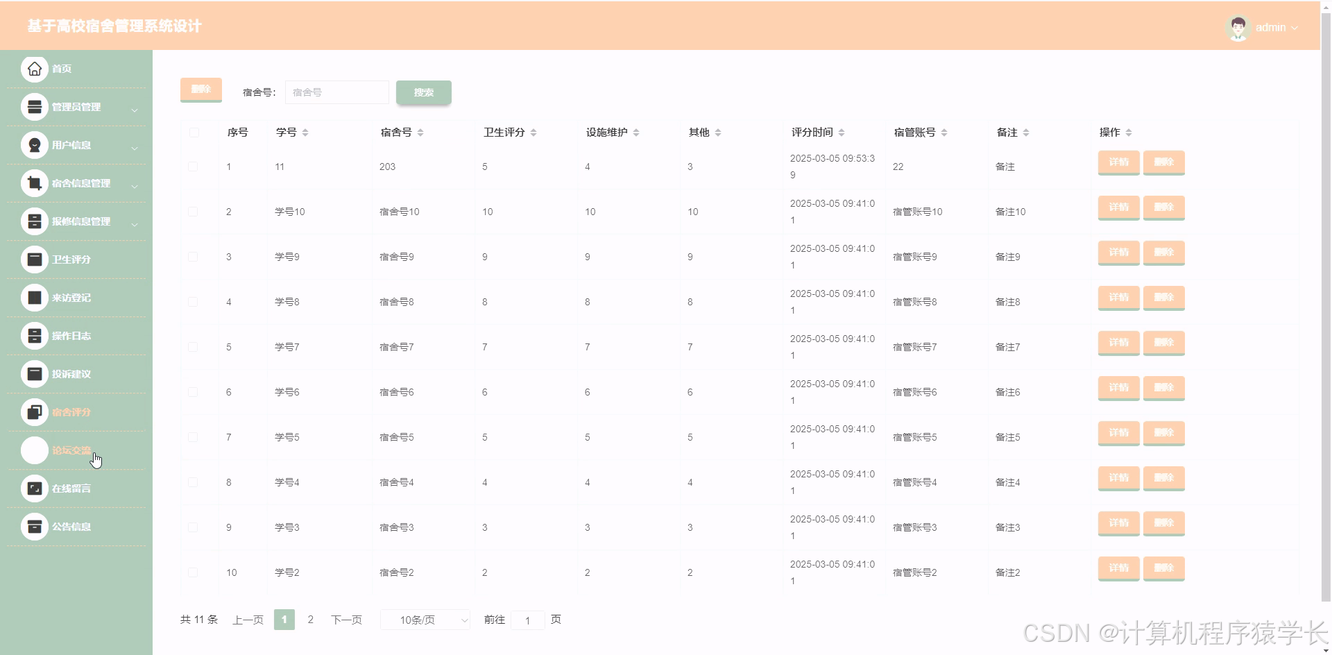Click the 卫生评分 sidebar icon
The height and width of the screenshot is (655, 1332).
[33, 259]
